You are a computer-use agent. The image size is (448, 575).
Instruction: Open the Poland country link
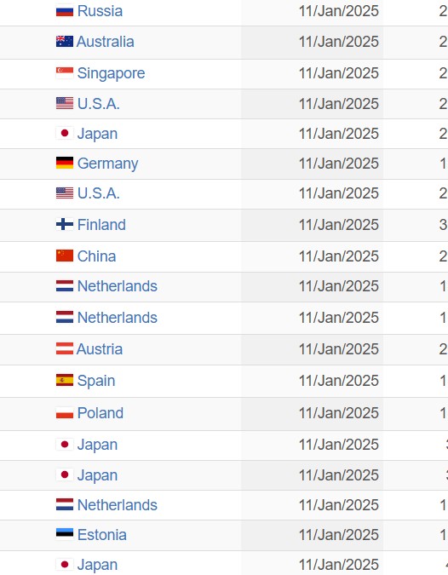click(x=101, y=413)
